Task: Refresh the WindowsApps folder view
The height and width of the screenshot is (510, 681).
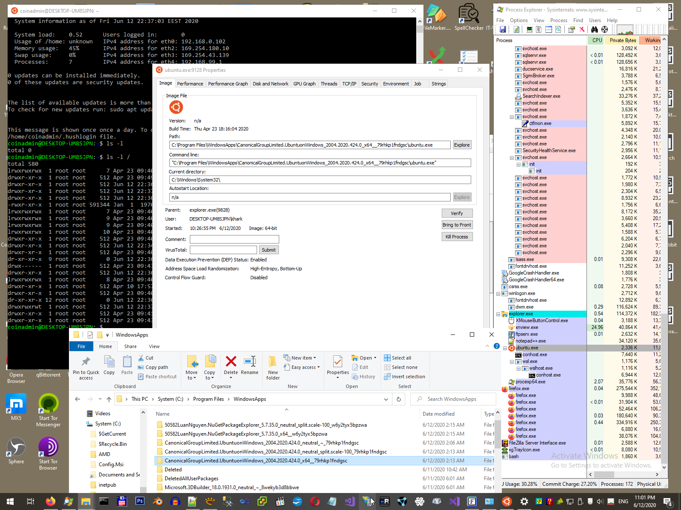Action: point(399,399)
